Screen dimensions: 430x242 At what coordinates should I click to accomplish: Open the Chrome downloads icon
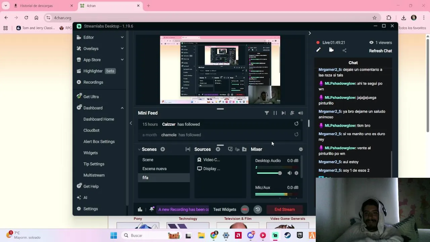click(x=403, y=18)
